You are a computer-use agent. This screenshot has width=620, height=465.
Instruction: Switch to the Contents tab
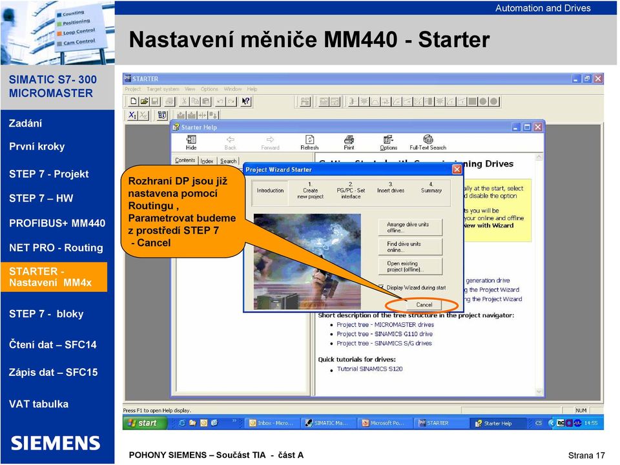point(185,160)
